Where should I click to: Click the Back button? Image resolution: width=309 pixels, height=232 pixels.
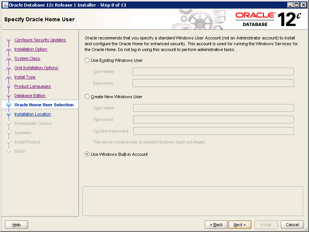(x=216, y=225)
